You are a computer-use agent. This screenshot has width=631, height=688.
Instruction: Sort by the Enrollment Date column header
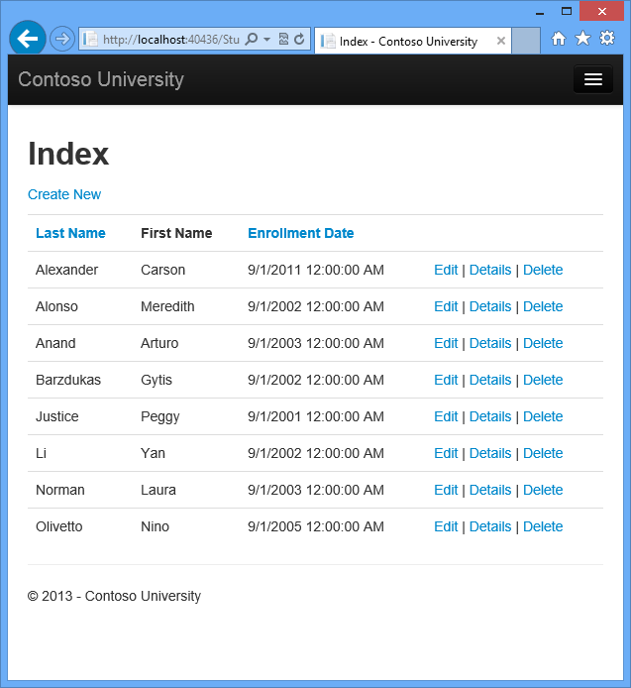point(301,233)
